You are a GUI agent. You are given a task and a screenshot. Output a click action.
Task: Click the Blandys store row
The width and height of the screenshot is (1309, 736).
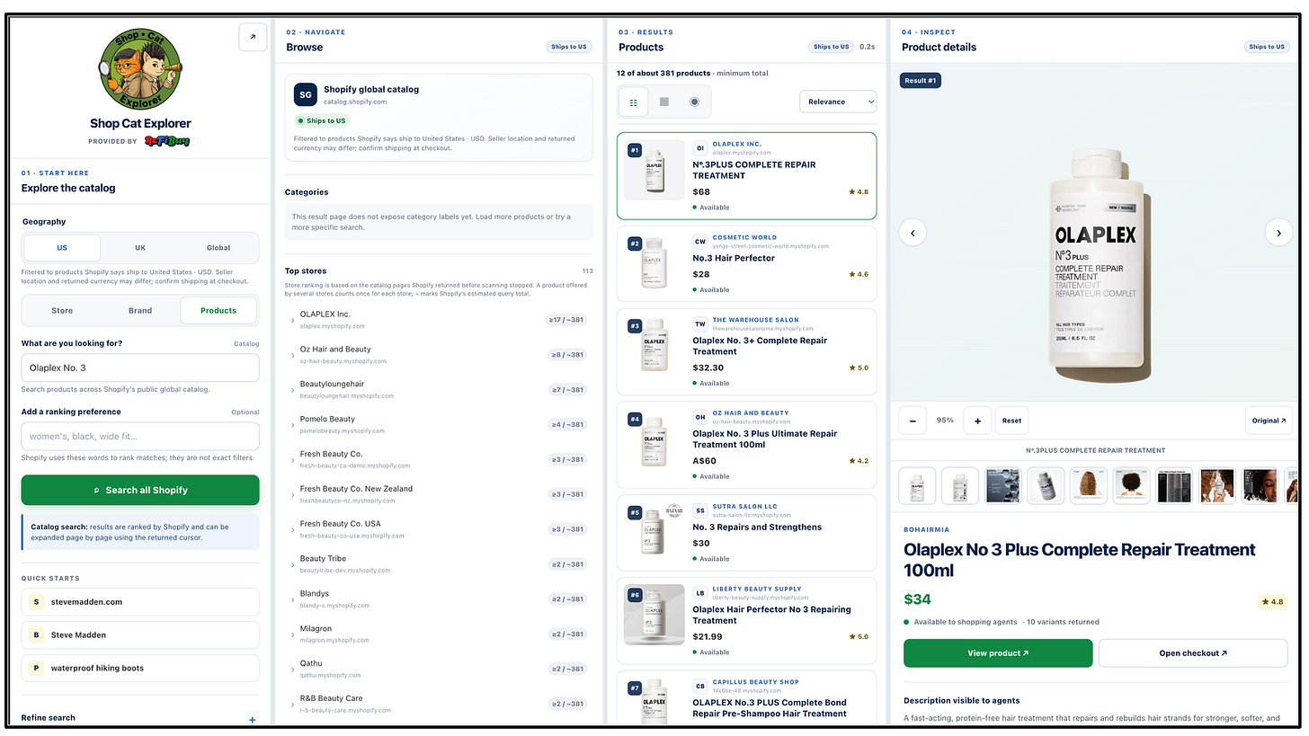tap(439, 599)
